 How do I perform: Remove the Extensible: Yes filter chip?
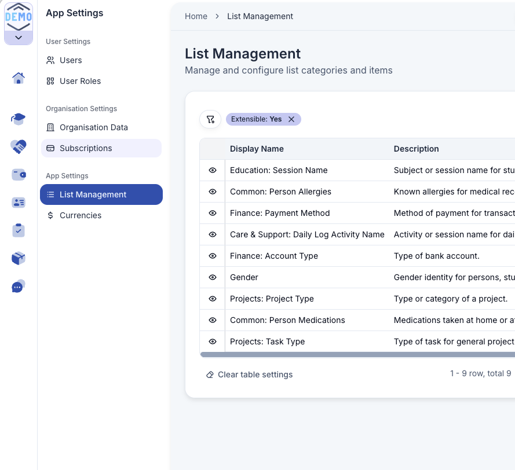(x=291, y=119)
